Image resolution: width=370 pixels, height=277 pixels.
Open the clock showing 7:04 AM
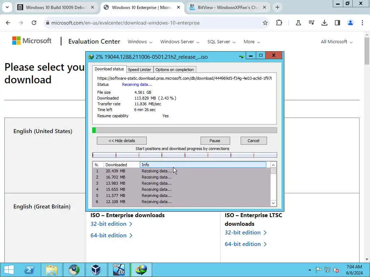click(354, 270)
